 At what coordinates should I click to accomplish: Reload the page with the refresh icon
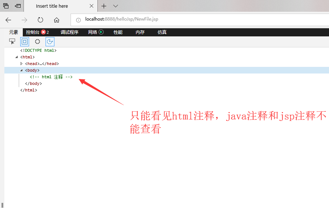pyautogui.click(x=40, y=20)
